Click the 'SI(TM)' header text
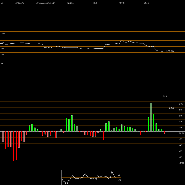 pyautogui.click(x=70, y=3)
